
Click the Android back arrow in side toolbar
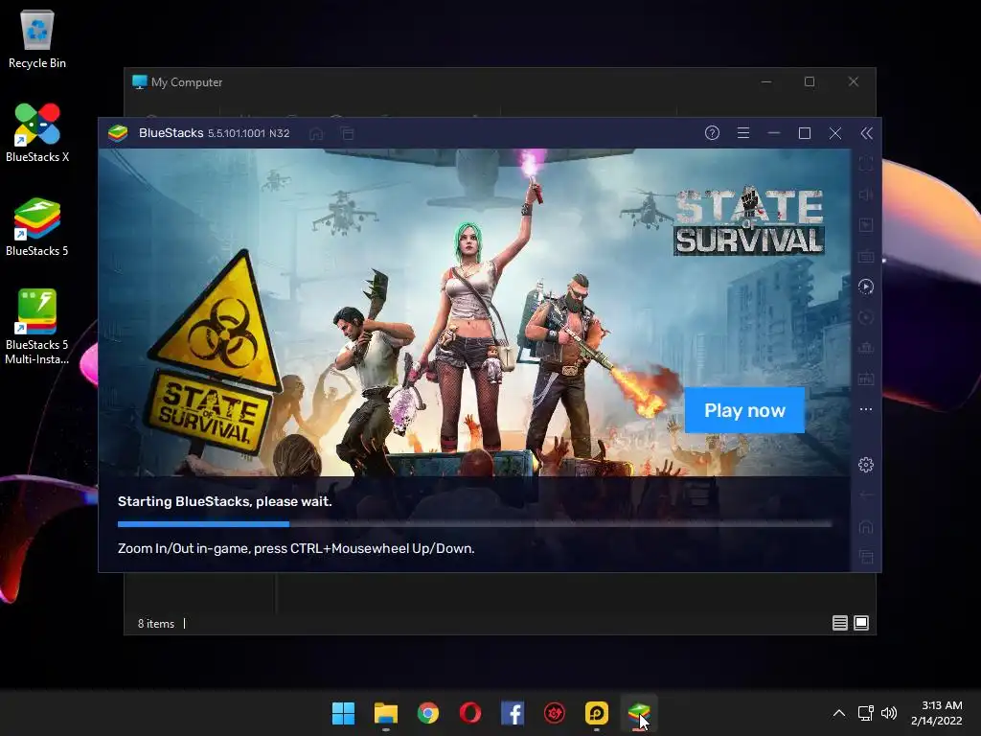tap(866, 495)
